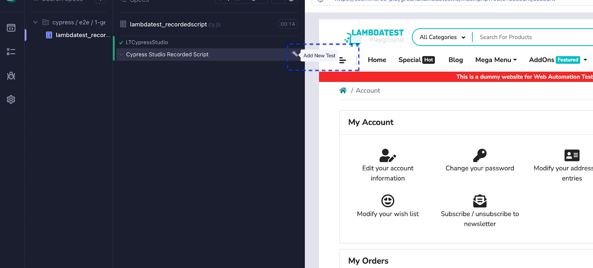
Task: Select the cypress / e2e folder name
Action: (x=79, y=22)
